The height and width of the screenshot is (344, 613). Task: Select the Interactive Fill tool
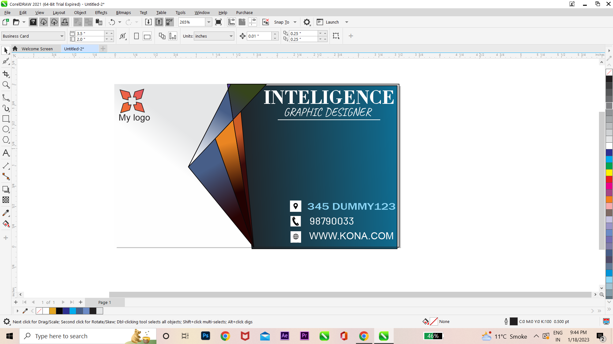pos(6,224)
